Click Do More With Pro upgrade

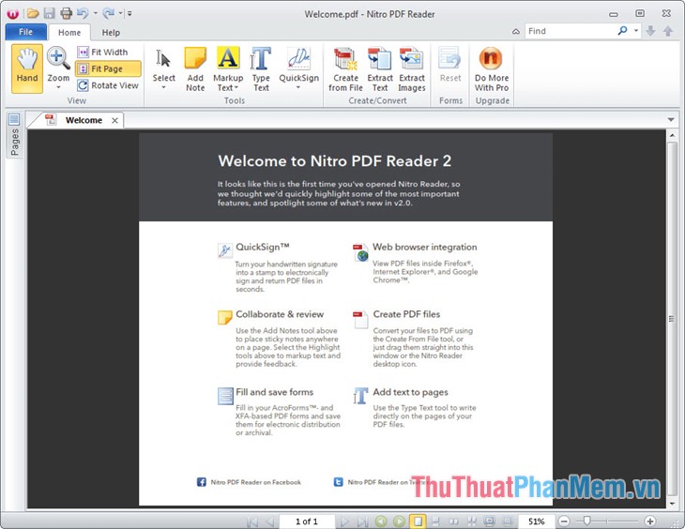coord(492,69)
